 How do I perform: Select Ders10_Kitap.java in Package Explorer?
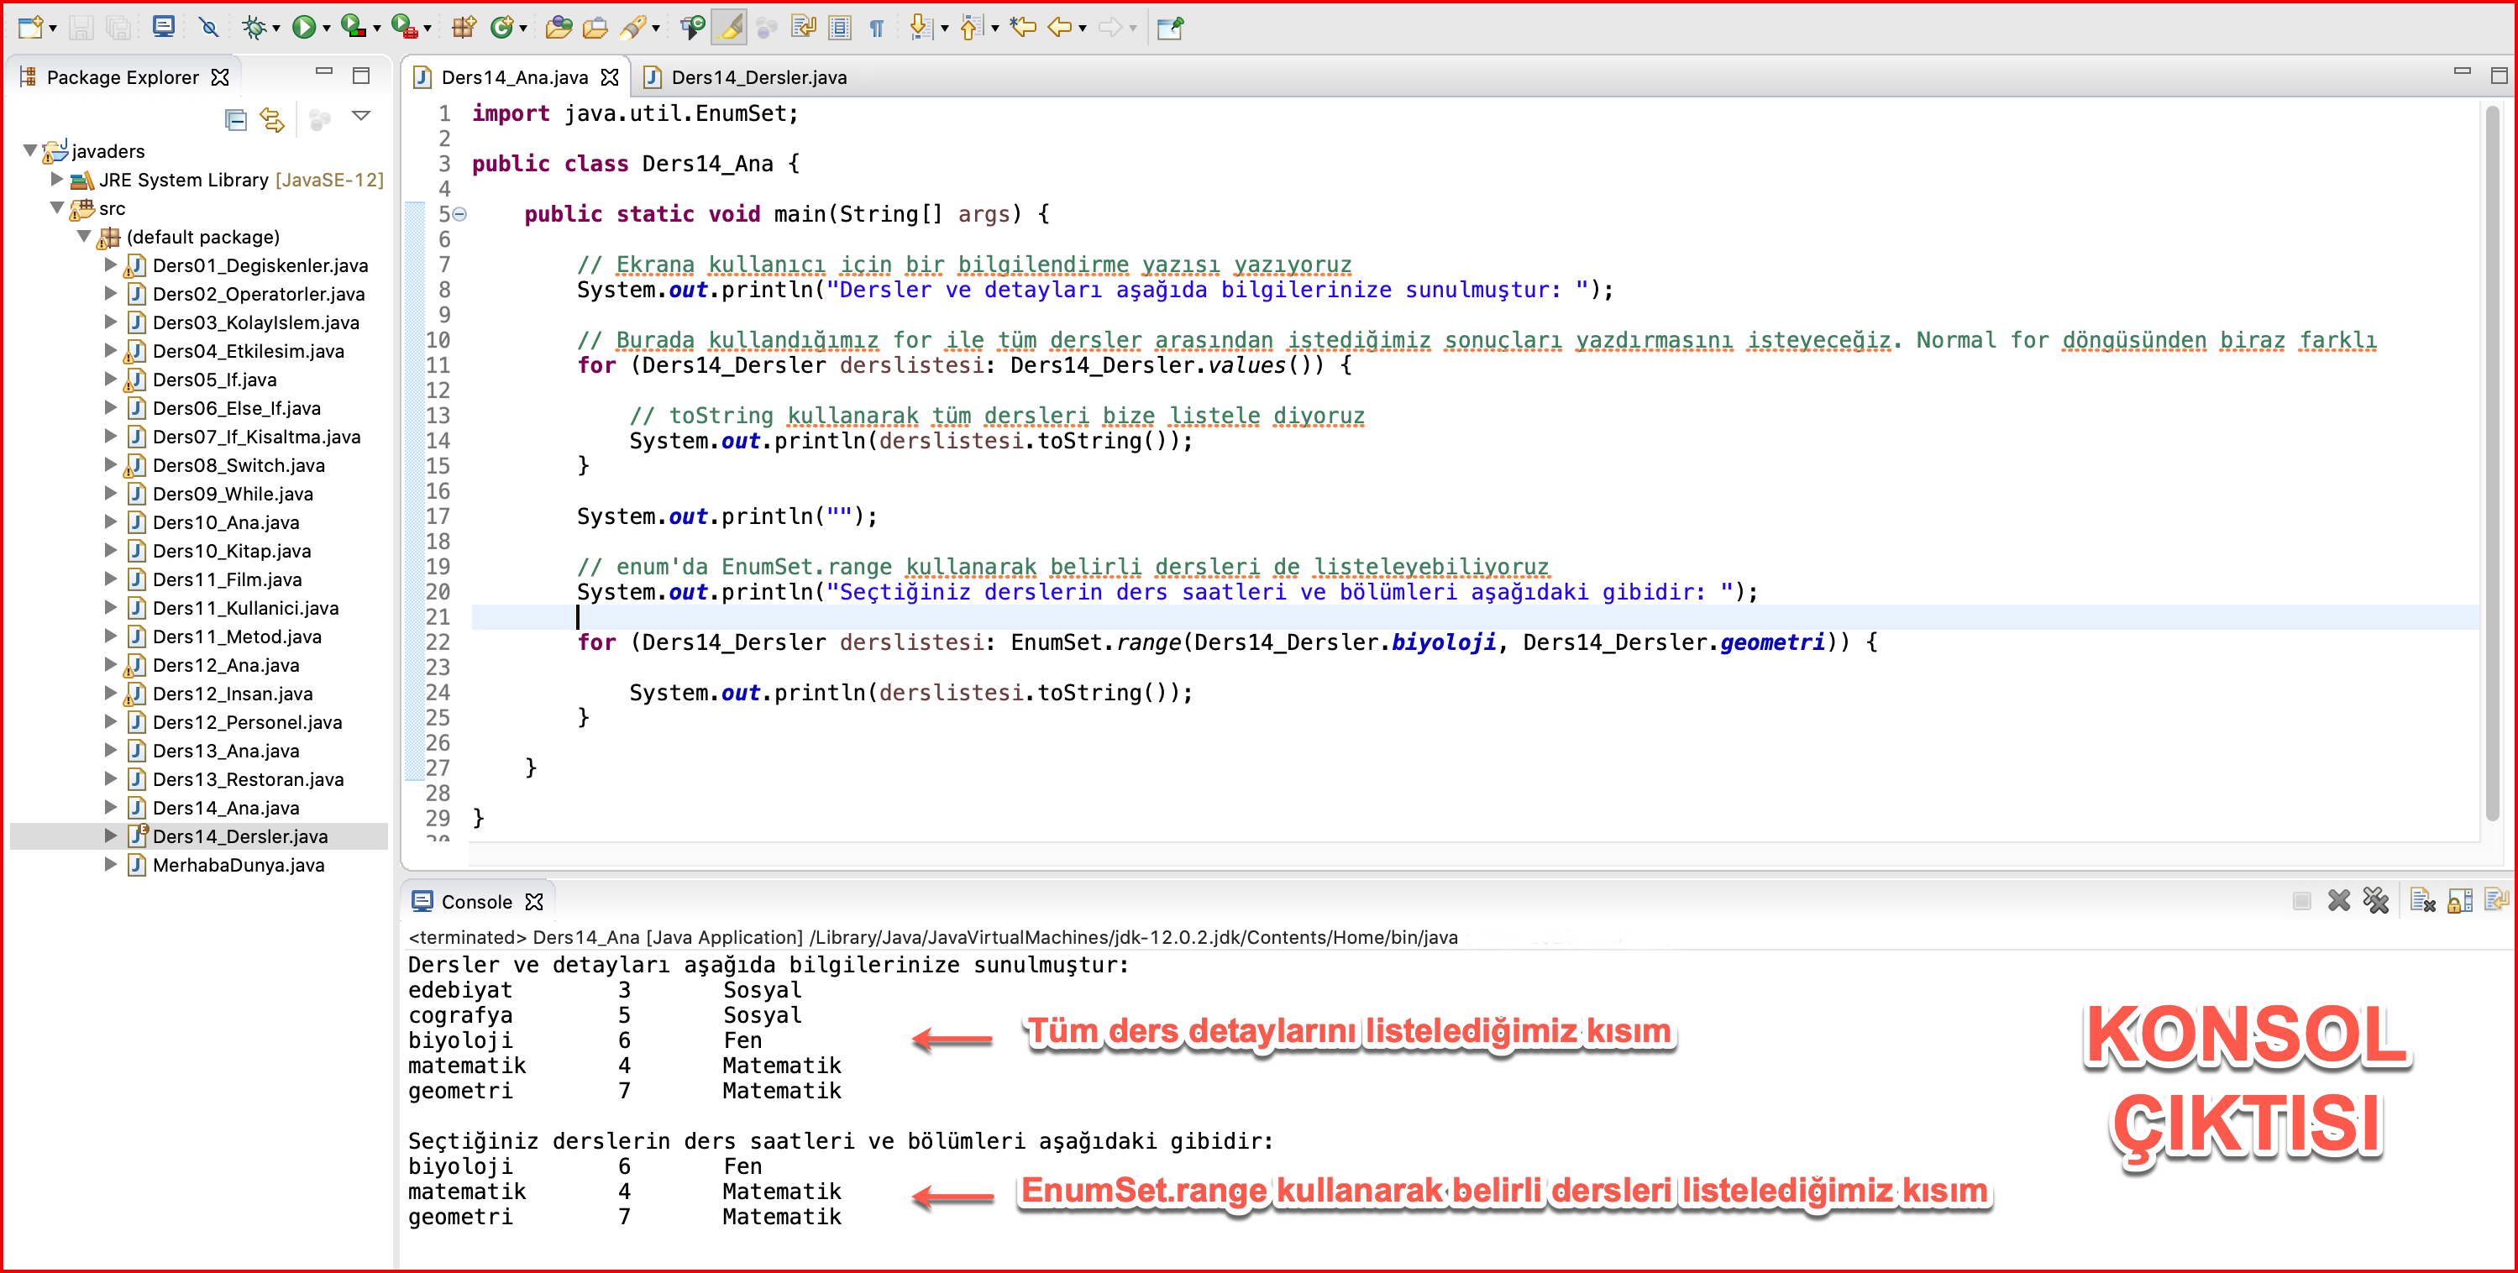click(x=231, y=551)
